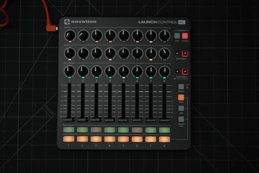Viewport: 259px width, 173px height.
Task: Toggle the Solo mode button
Action: pyautogui.click(x=181, y=108)
